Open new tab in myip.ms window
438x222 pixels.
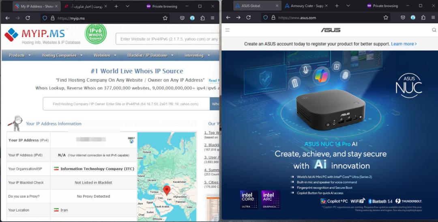click(x=116, y=6)
